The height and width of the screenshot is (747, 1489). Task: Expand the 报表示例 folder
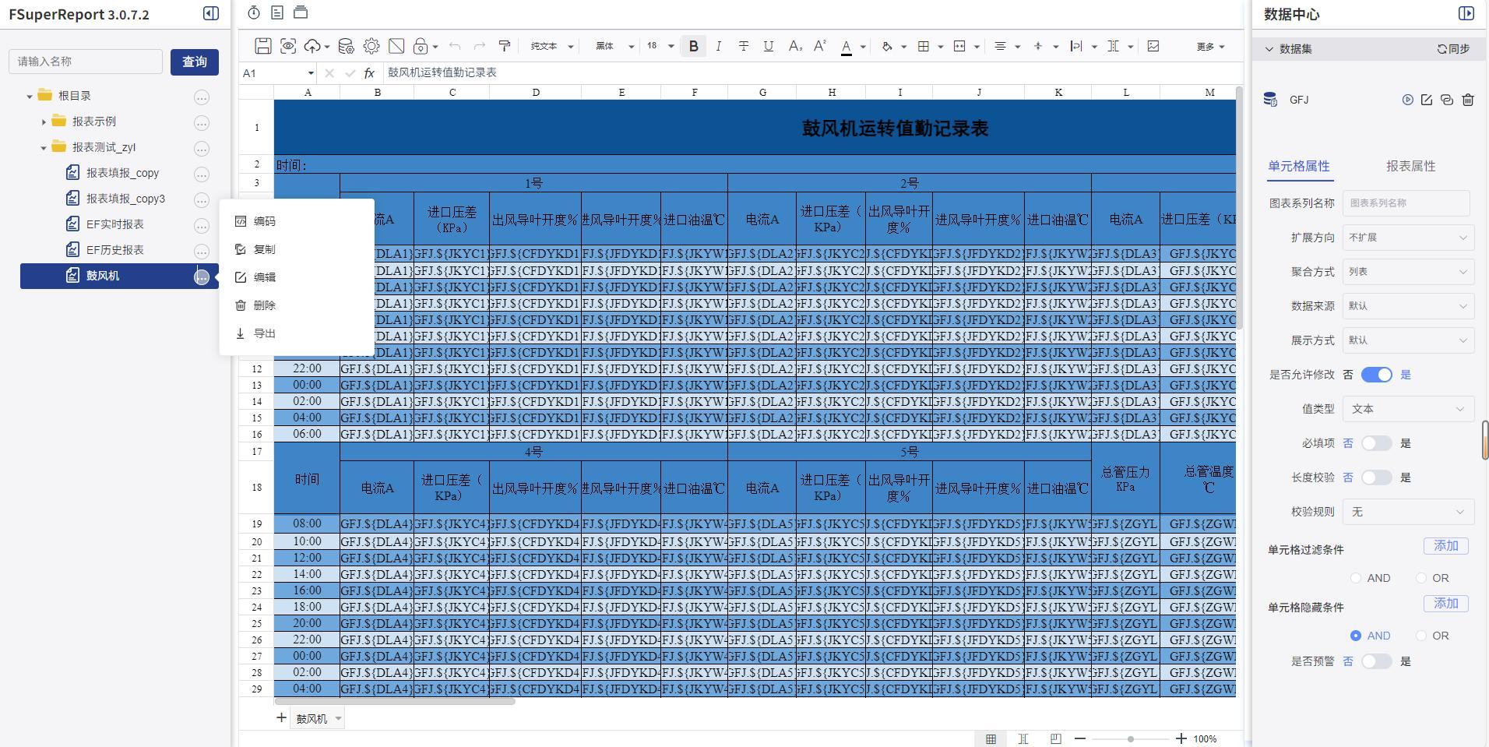coord(44,122)
